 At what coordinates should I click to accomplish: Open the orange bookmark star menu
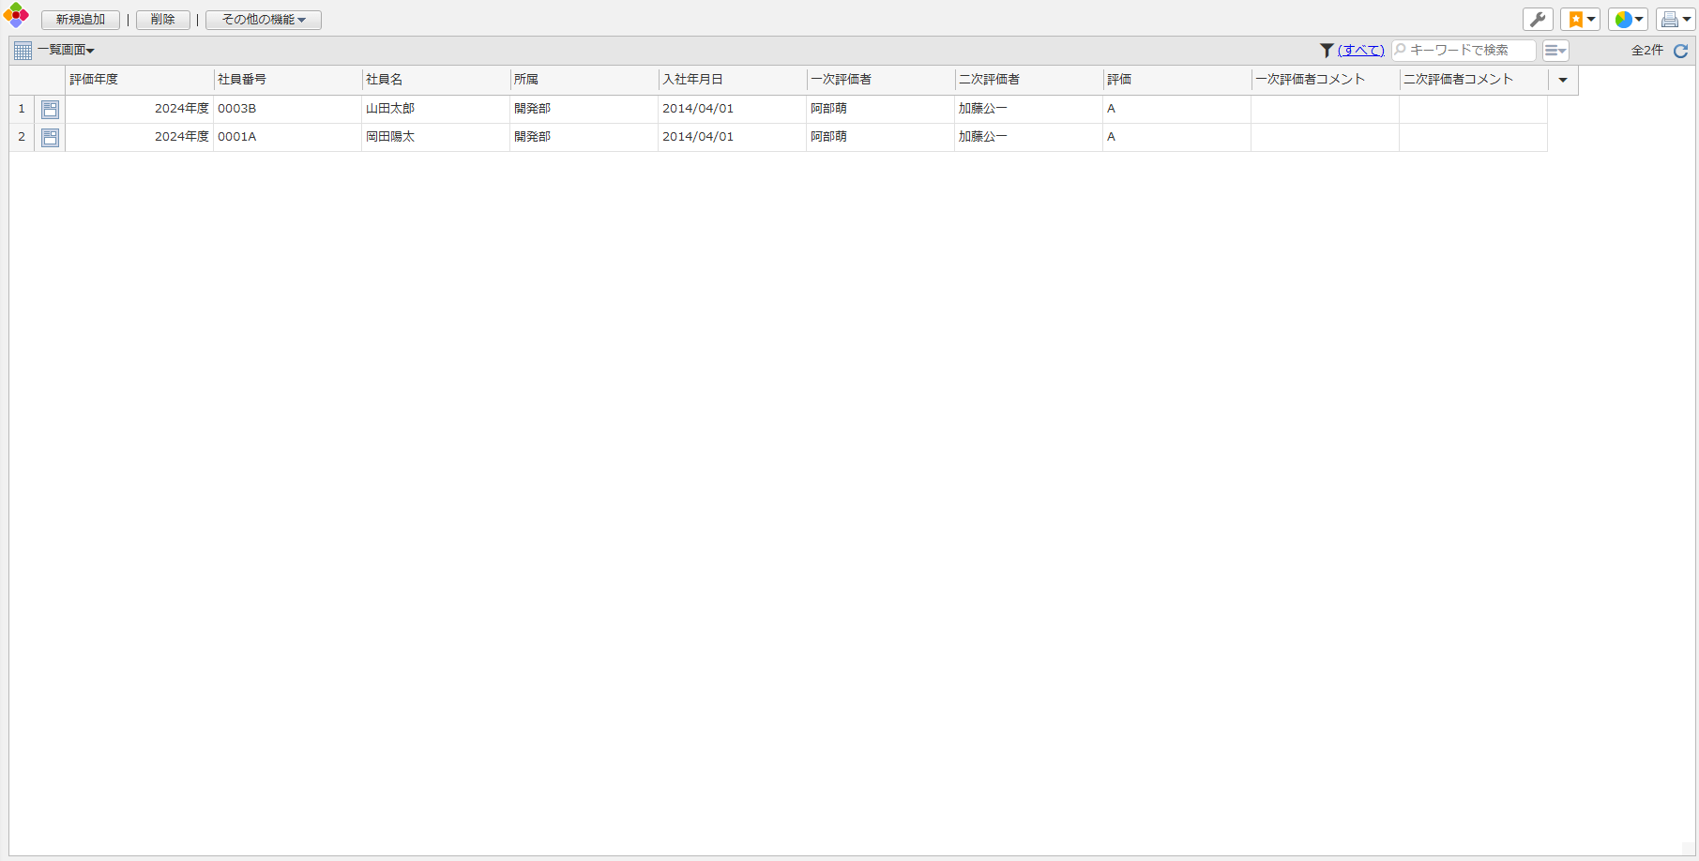[x=1580, y=20]
